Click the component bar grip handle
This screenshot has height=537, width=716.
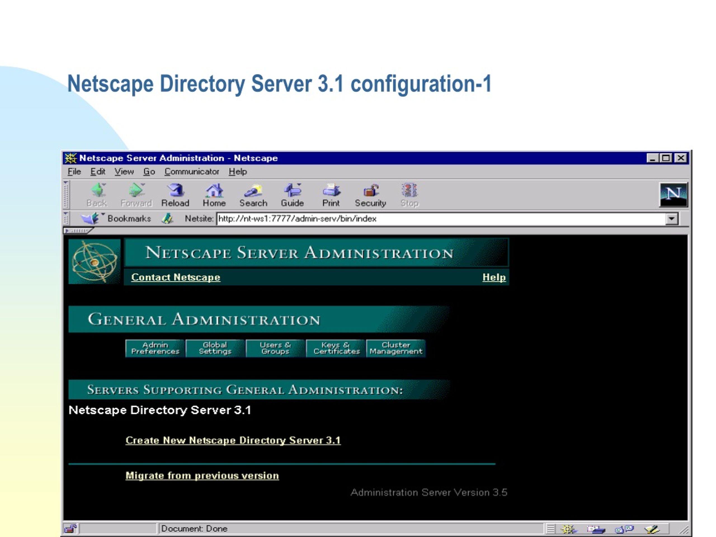pos(551,529)
